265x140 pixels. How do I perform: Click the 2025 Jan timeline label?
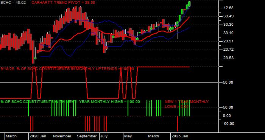[x=180, y=136]
